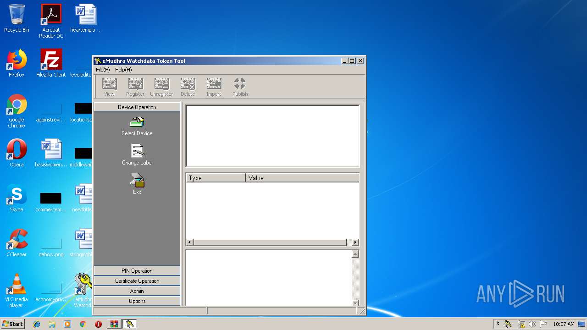The image size is (587, 330).
Task: Close the eMudhra Token Tool window
Action: pos(360,61)
